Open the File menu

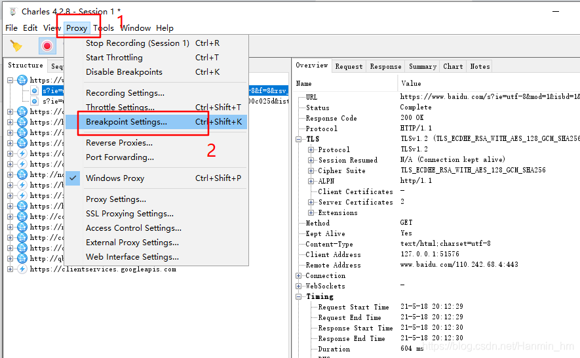click(x=11, y=28)
